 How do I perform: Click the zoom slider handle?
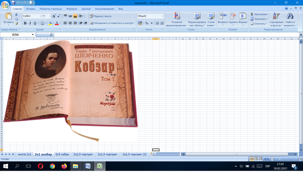(x=280, y=159)
